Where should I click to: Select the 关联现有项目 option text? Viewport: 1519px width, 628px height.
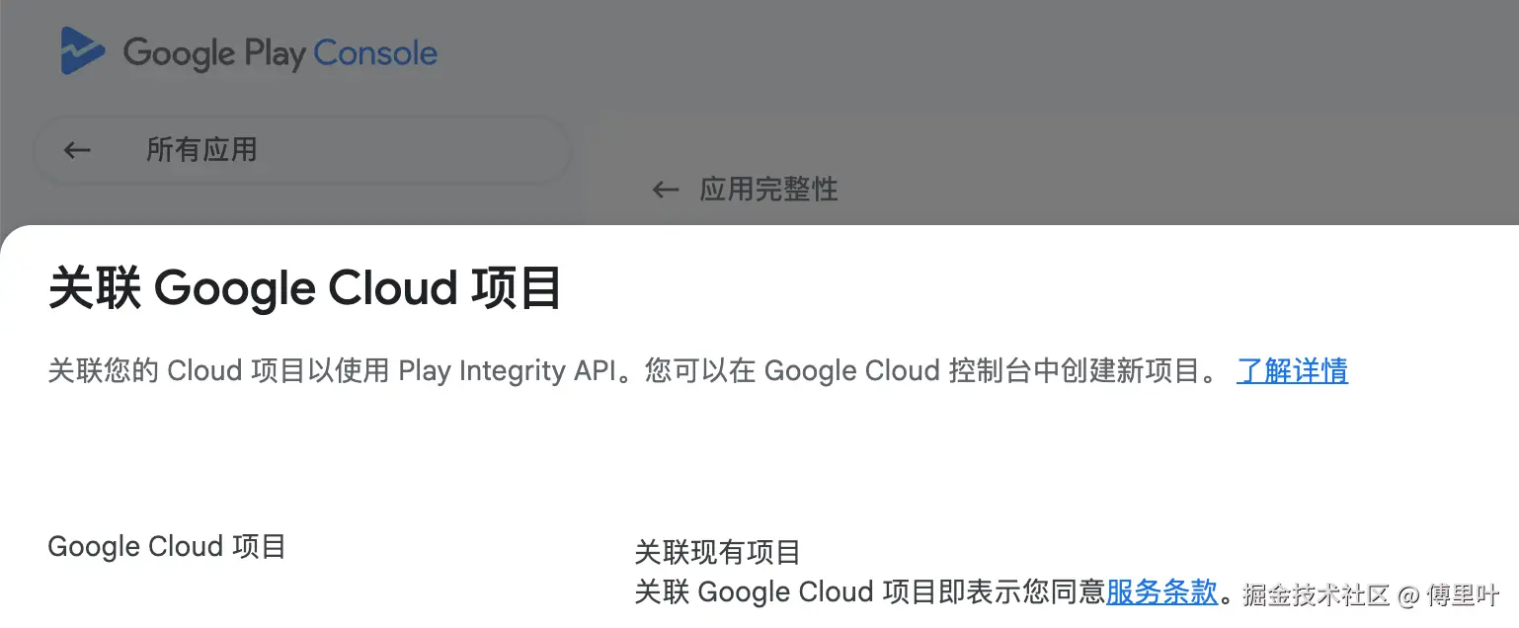click(x=717, y=552)
